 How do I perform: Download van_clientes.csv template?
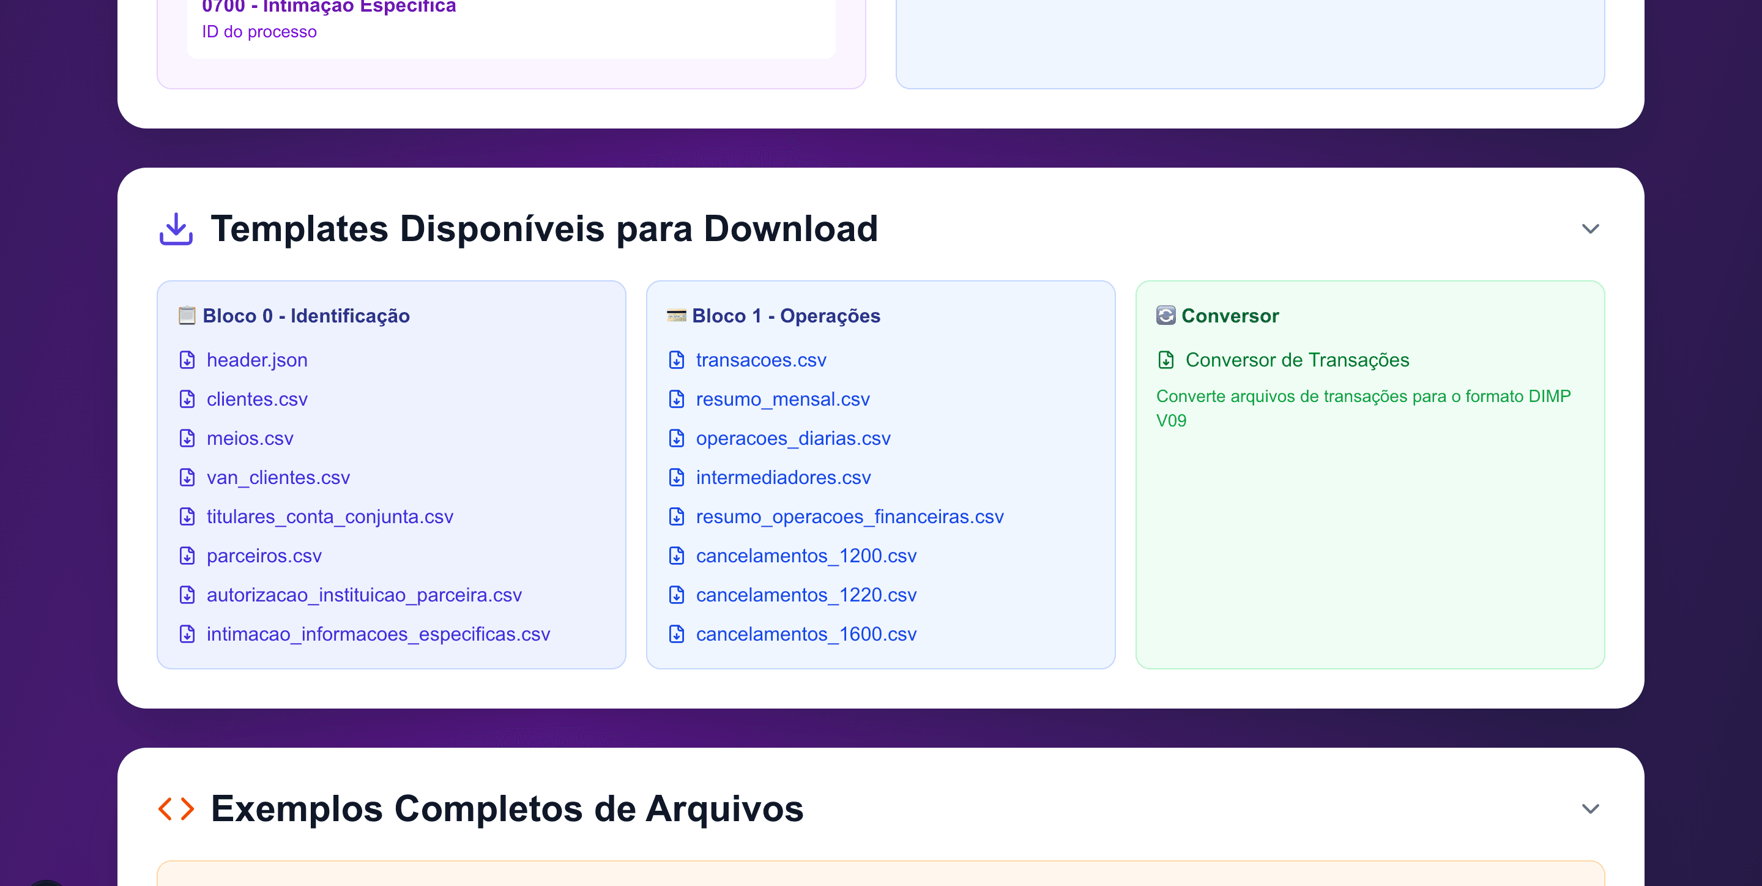point(278,477)
